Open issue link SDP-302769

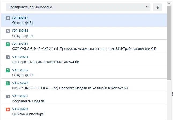pyautogui.click(x=20, y=44)
